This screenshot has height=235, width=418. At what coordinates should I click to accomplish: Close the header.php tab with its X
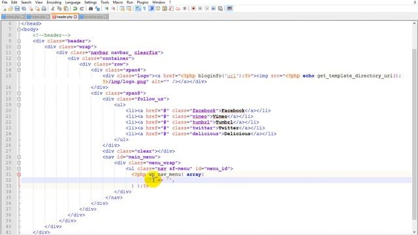(76, 17)
